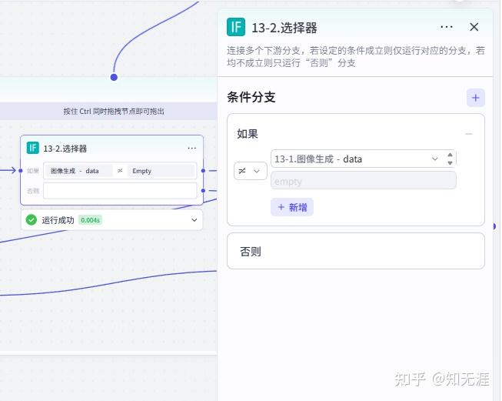This screenshot has height=401, width=502.
Task: Click the 条件分支 section heading
Action: coord(251,97)
